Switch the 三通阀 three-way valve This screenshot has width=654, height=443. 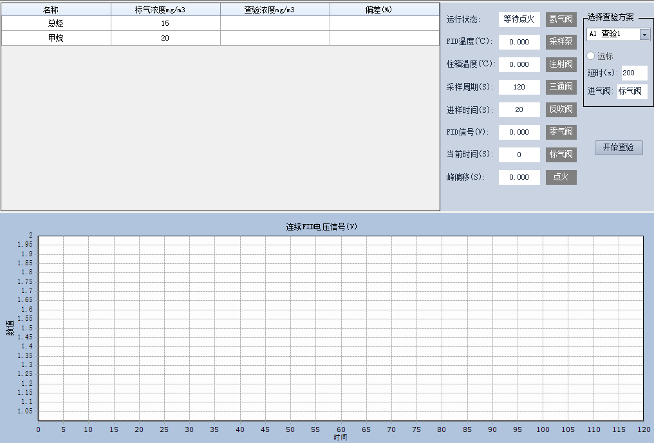click(x=561, y=87)
